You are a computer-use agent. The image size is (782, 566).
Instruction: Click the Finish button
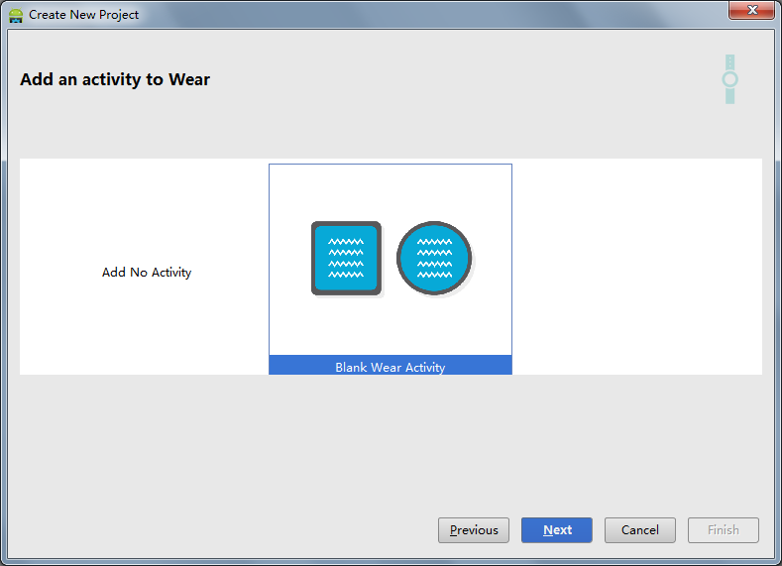tap(724, 530)
